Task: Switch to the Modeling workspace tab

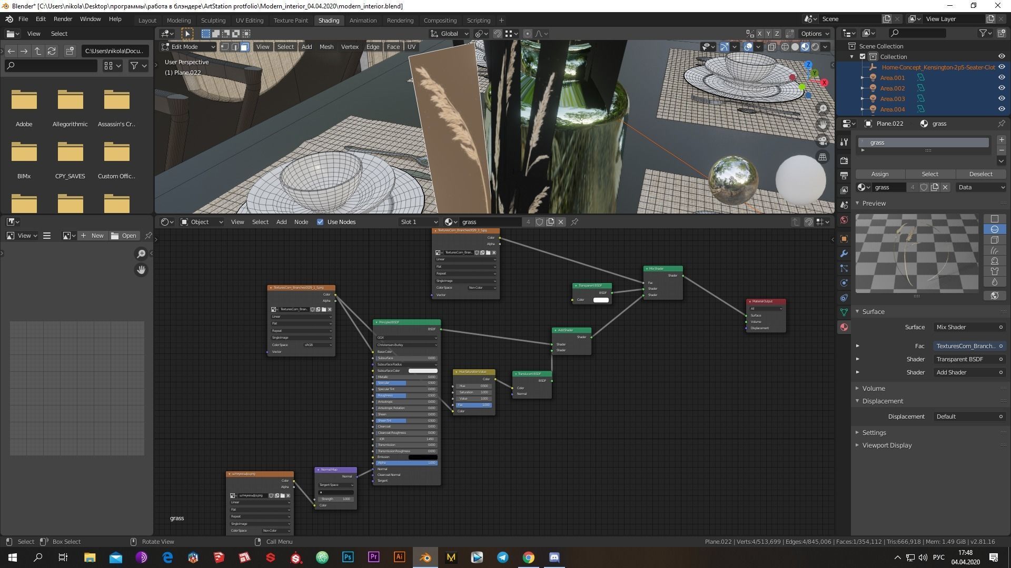Action: 179,21
